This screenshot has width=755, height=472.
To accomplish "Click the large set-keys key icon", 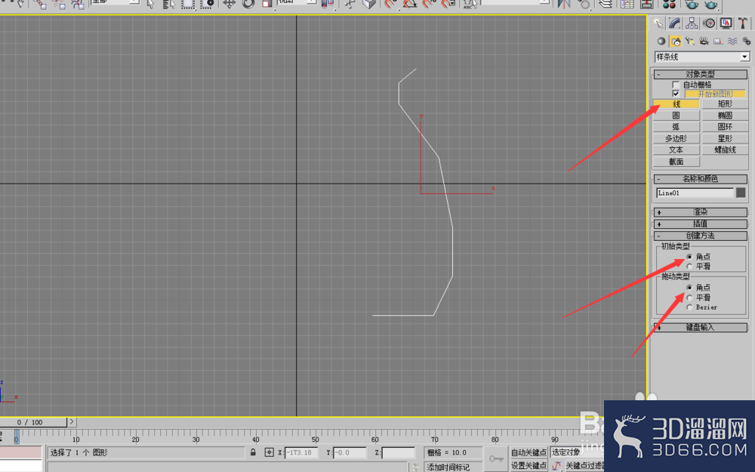I will (497, 459).
